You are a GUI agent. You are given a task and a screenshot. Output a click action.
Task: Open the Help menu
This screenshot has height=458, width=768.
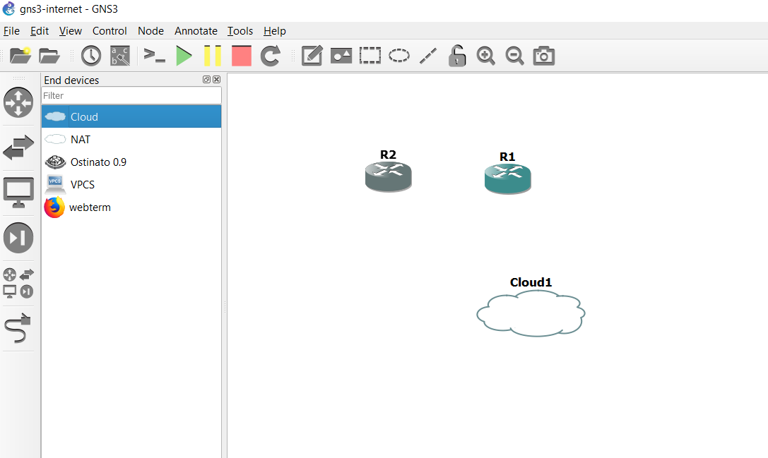275,31
